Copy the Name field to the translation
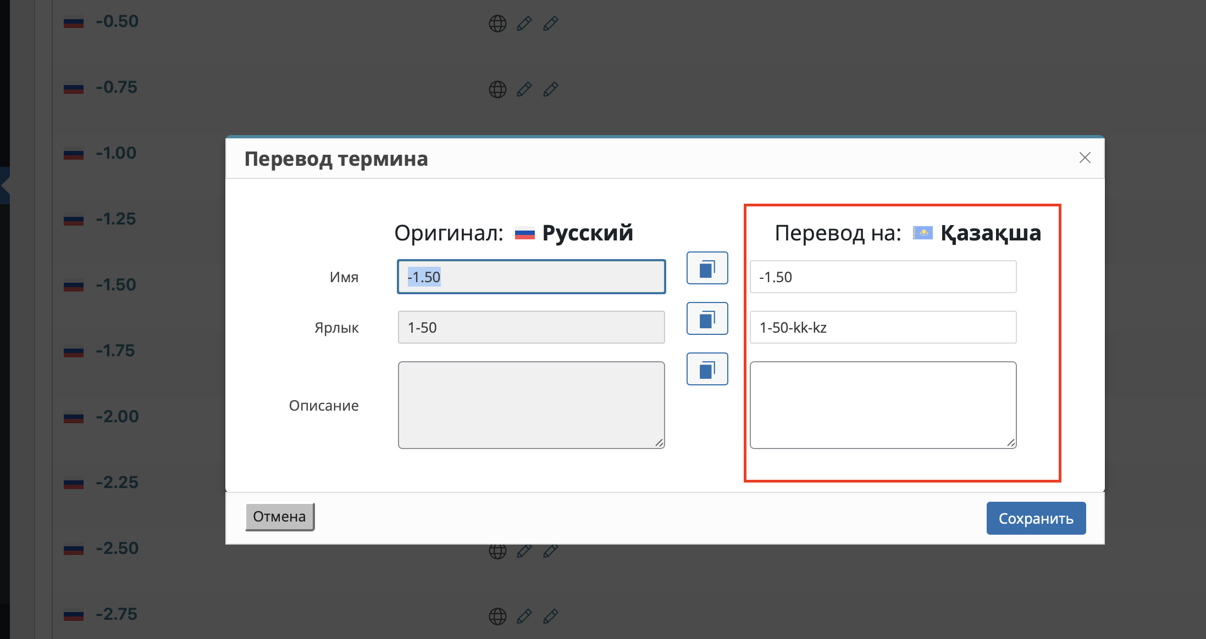Image resolution: width=1206 pixels, height=639 pixels. (707, 268)
